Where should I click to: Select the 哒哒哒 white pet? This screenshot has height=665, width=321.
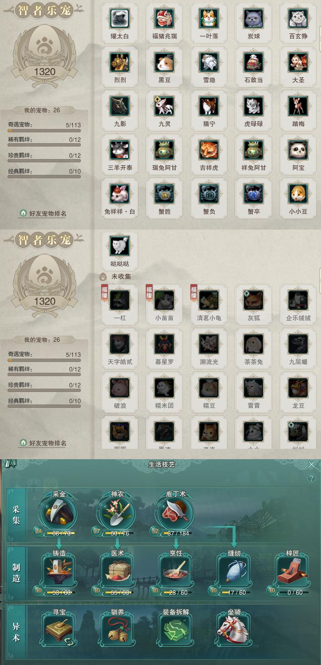(x=120, y=246)
